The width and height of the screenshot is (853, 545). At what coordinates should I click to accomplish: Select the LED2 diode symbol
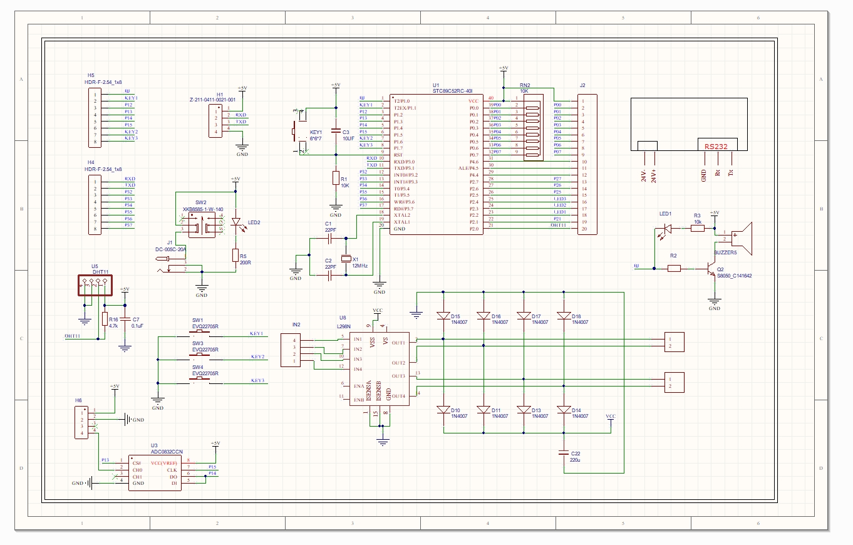[235, 222]
